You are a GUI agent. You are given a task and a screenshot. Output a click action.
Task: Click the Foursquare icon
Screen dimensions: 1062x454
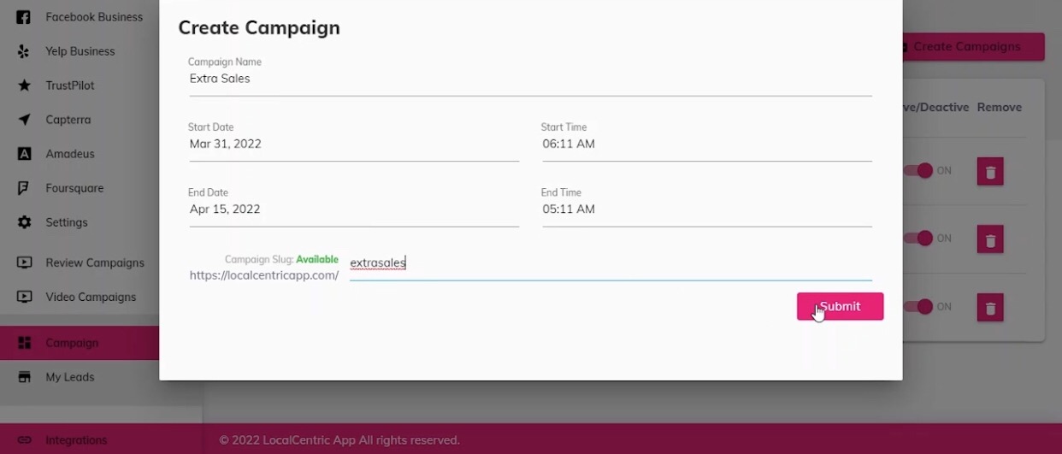(25, 188)
